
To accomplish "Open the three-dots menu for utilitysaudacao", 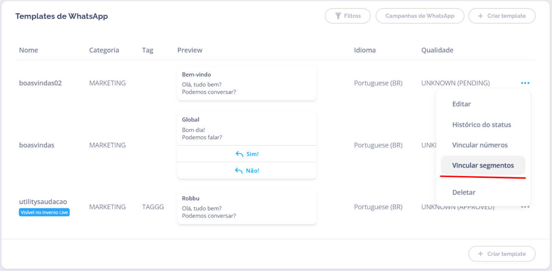I will [525, 207].
